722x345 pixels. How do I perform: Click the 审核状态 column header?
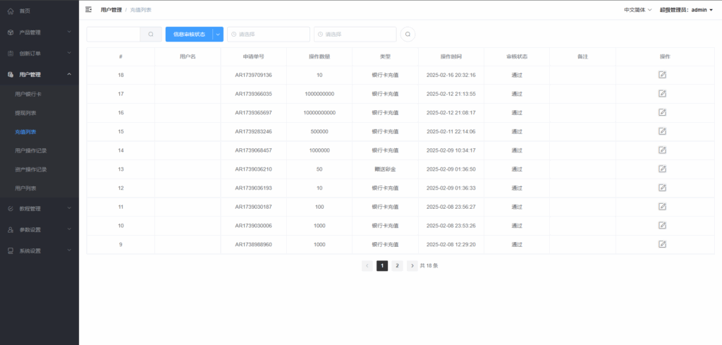[517, 56]
